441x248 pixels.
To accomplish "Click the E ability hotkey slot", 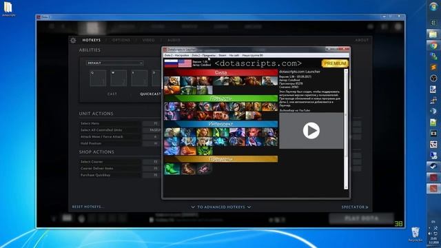I will 139,78.
